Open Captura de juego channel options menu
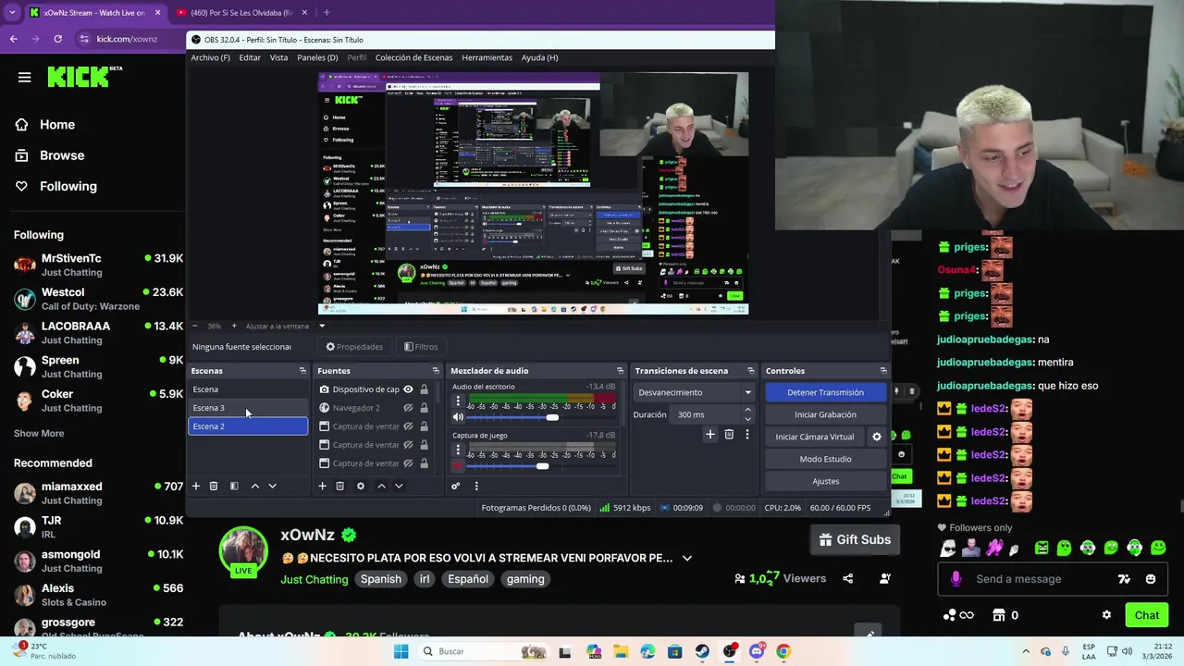Viewport: 1184px width, 666px height. pyautogui.click(x=457, y=450)
